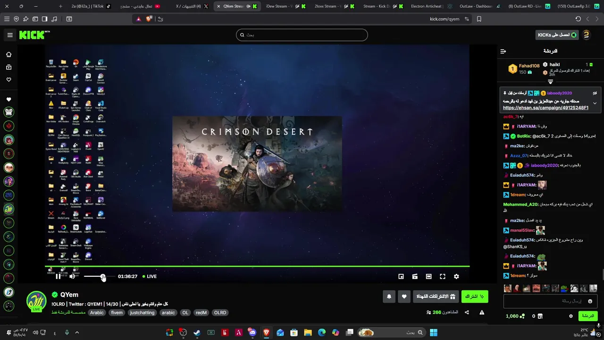Image resolution: width=604 pixels, height=340 pixels.
Task: Open chat settings gear icon
Action: coord(570,316)
